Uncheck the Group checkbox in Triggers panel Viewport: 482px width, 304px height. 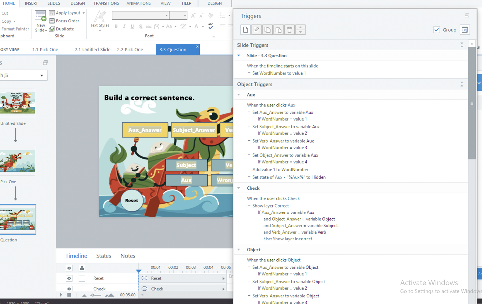coord(437,30)
